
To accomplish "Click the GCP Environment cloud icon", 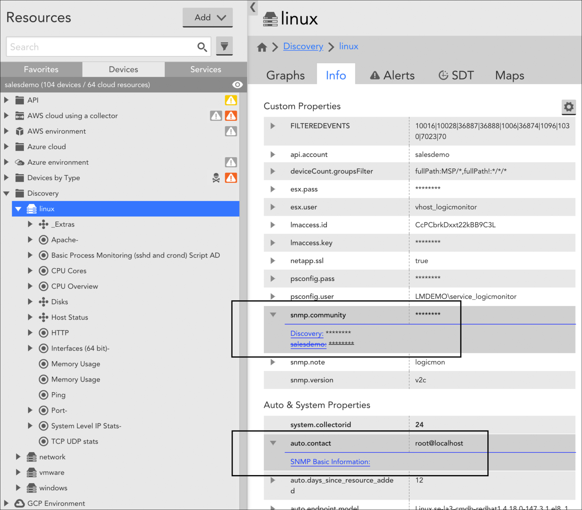I will click(x=19, y=503).
